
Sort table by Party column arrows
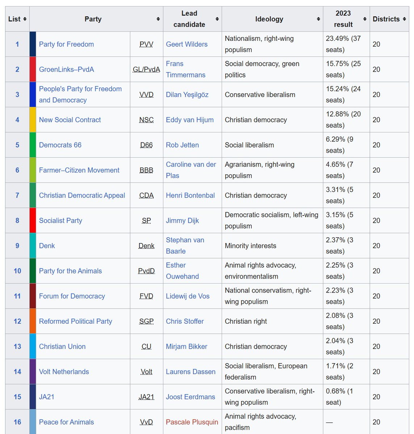[158, 19]
